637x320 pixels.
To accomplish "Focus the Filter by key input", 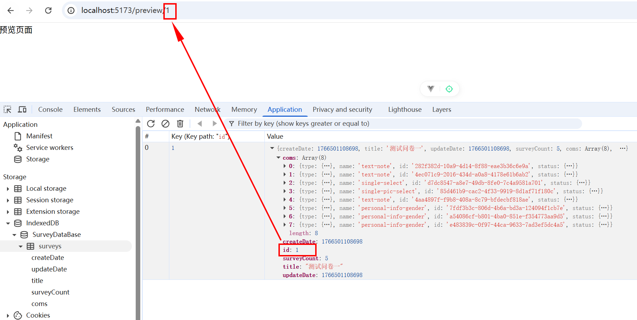I will point(404,123).
